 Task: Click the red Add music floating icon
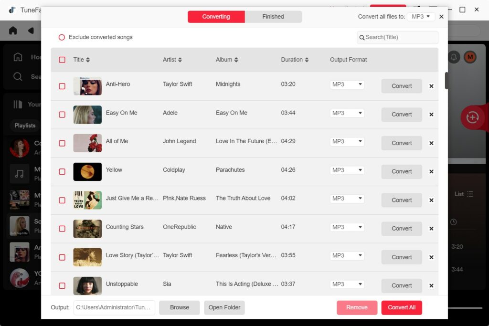pyautogui.click(x=473, y=117)
